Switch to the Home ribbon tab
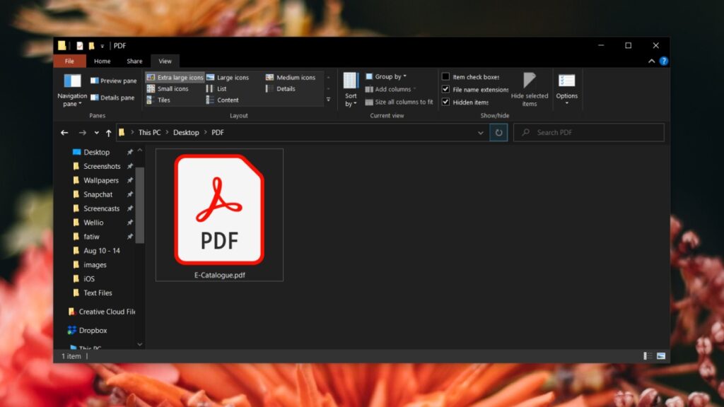Image resolution: width=724 pixels, height=407 pixels. (x=102, y=61)
